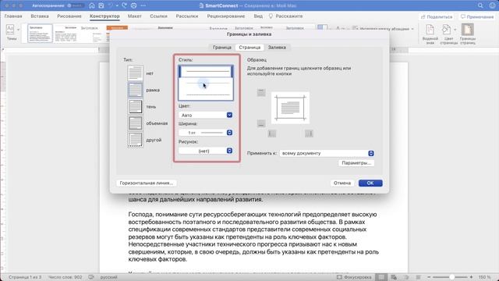Click the Горизонтальная линия... button
Screen dimensions: 499x281
(147, 183)
